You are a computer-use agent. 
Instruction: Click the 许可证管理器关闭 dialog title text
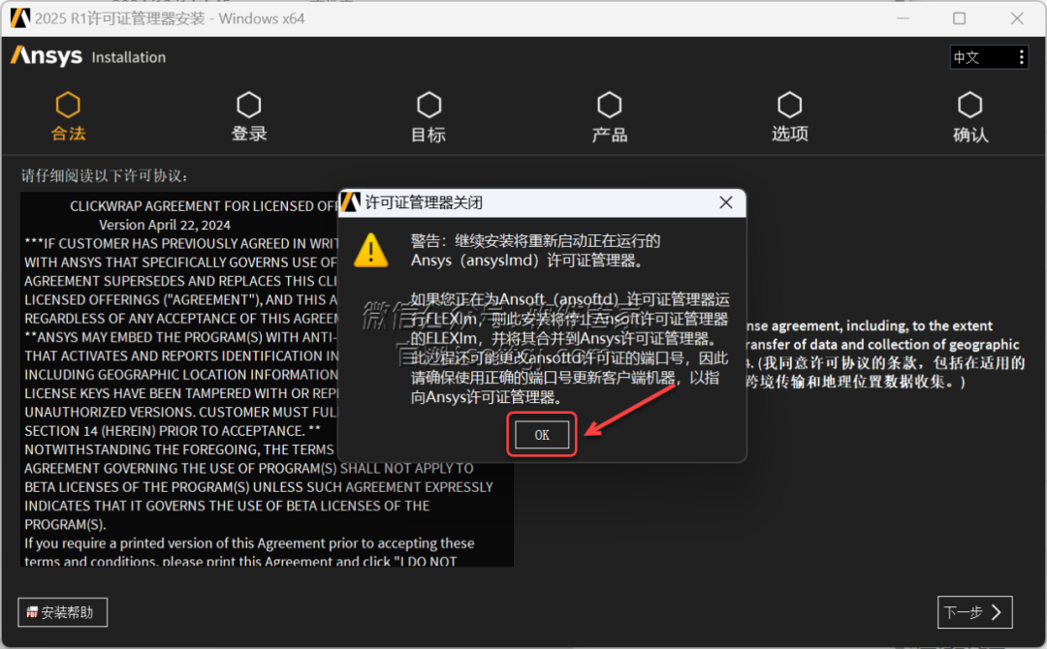424,202
